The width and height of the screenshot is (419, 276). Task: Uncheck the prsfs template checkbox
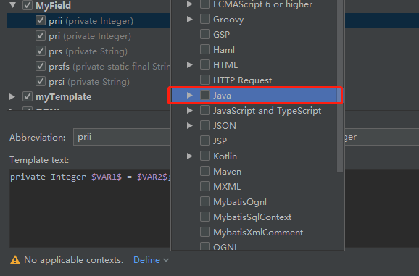pyautogui.click(x=41, y=66)
